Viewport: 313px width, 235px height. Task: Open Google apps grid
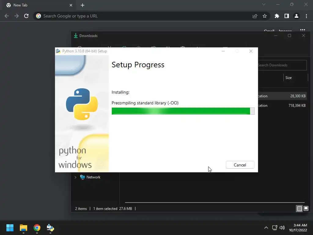[303, 30]
